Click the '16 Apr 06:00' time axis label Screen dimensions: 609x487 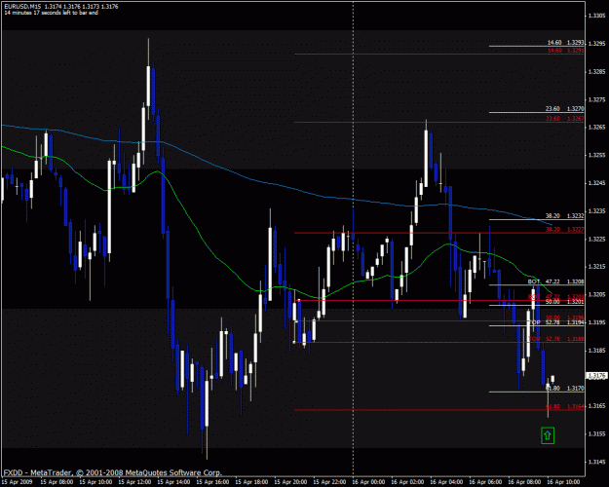click(485, 482)
